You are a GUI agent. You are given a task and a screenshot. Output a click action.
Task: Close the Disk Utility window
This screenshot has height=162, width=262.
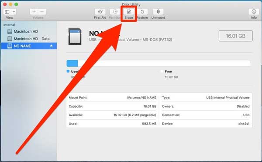point(5,4)
